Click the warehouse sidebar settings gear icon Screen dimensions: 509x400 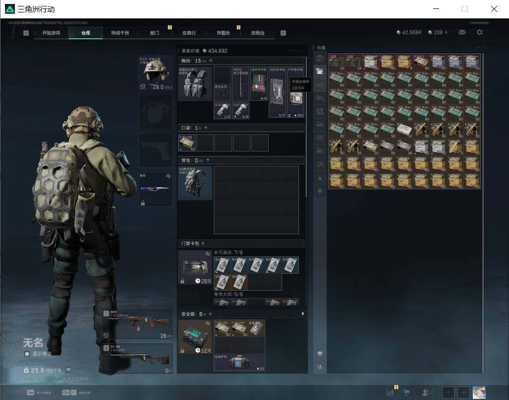[x=320, y=191]
